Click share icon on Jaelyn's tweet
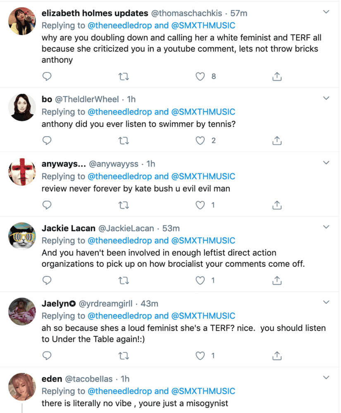 coord(277,356)
